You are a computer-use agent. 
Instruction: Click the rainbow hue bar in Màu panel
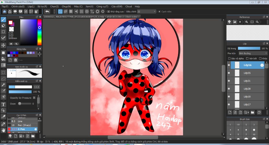coord(39,32)
